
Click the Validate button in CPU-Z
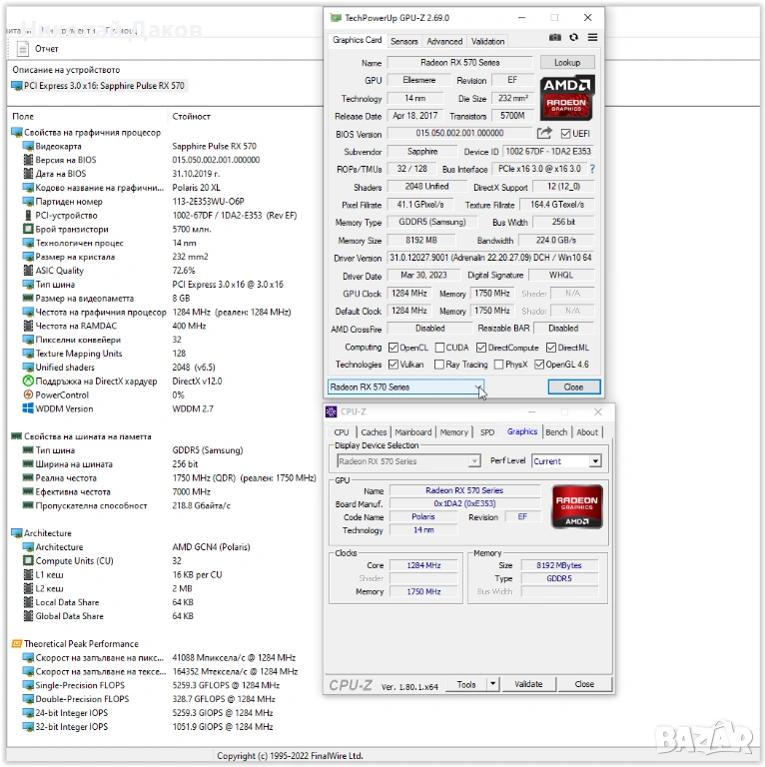(528, 684)
